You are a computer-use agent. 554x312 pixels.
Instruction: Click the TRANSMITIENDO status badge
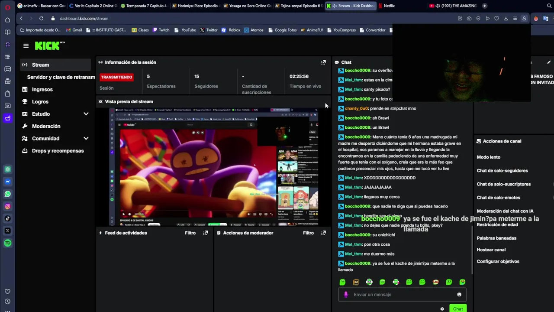[x=116, y=78]
